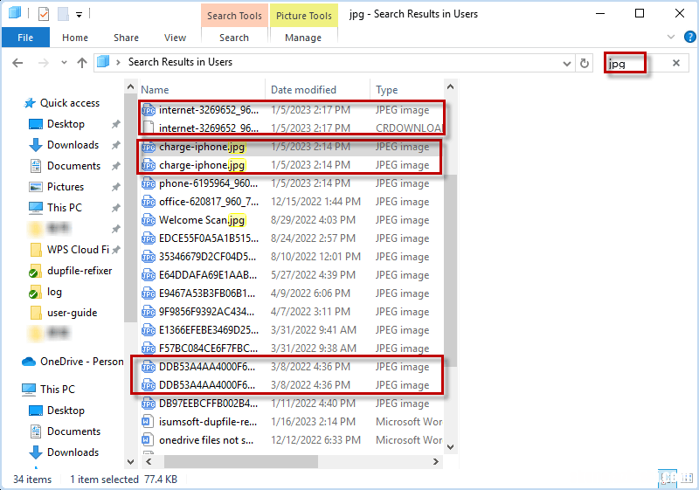Screen dimensions: 699x490
Task: Select the office-620817_960 file
Action: (291, 202)
